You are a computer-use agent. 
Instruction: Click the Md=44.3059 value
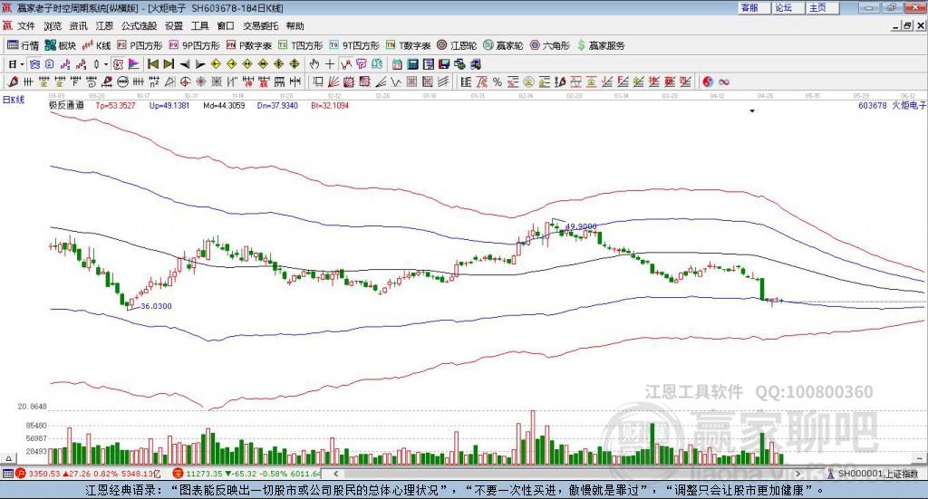tap(224, 105)
